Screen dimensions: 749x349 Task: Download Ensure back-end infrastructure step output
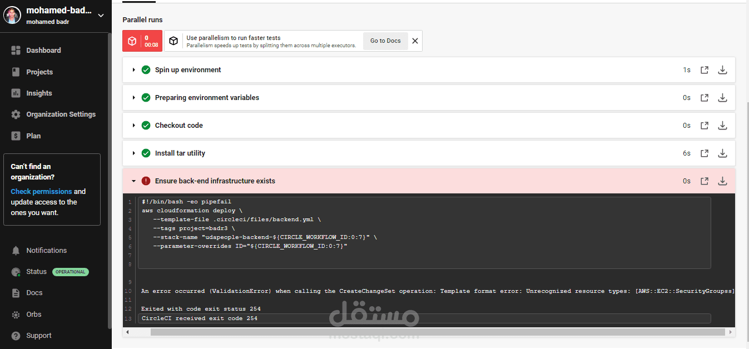pyautogui.click(x=722, y=181)
